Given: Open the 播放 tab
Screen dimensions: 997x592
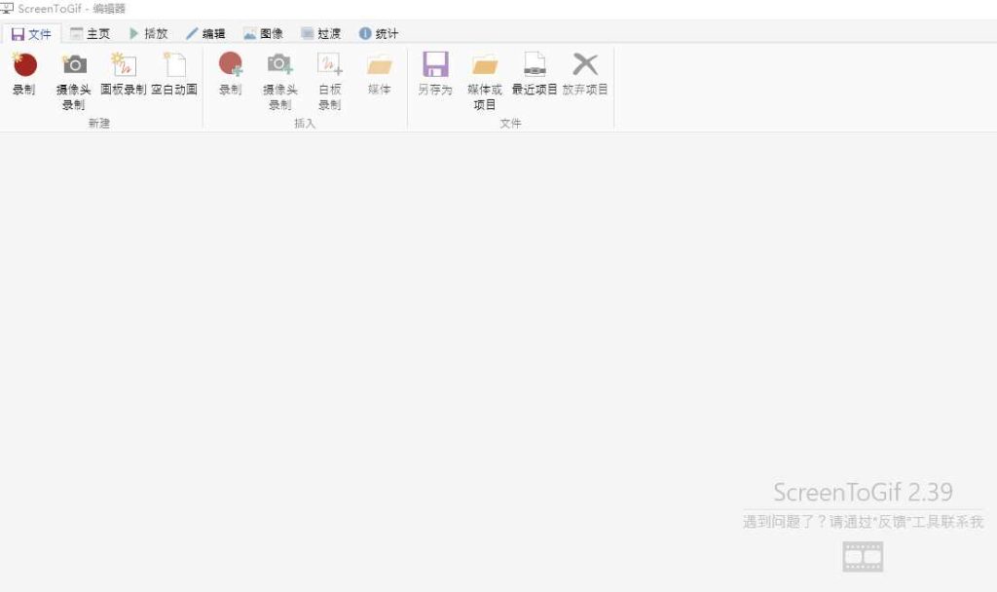Looking at the screenshot, I should 148,32.
